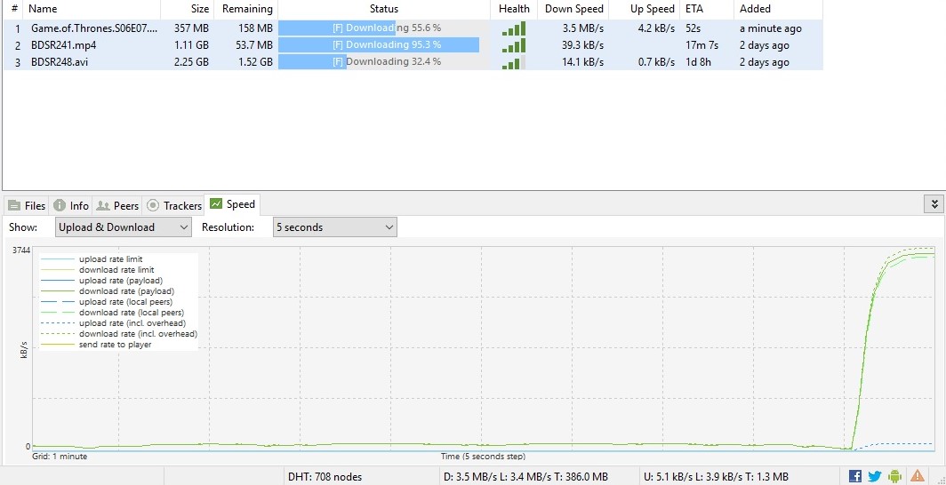946x485 pixels.
Task: Collapse the details pane with double-chevron button
Action: coord(934,204)
